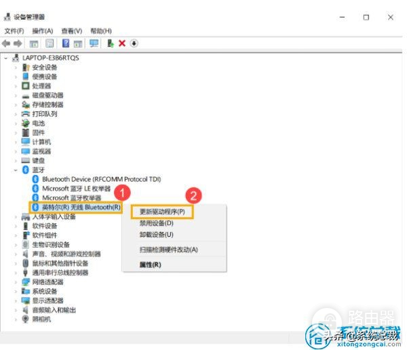Collapse the 蓝牙 Bluetooth category
407x350 pixels.
point(16,170)
